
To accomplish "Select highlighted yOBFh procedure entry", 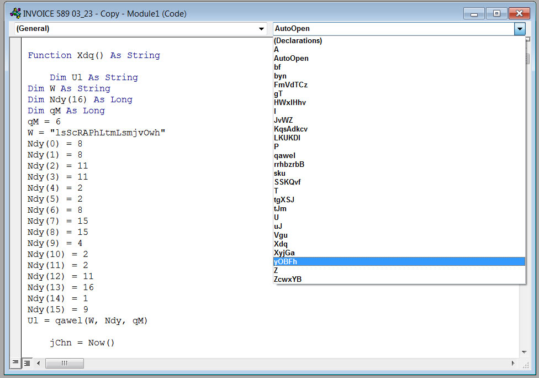I will point(399,262).
